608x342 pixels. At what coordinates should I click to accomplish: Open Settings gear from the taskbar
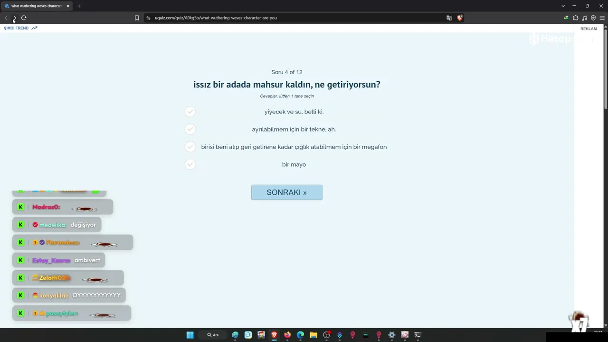391,335
